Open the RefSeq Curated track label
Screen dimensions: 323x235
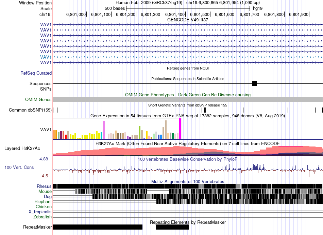click(x=36, y=73)
